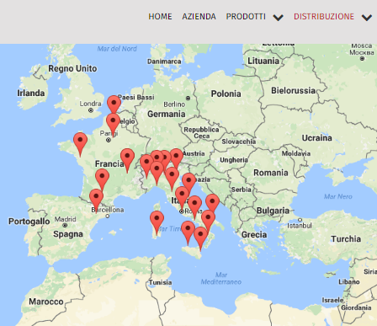This screenshot has width=377, height=326.
Task: Click the Londra city marker on map
Action: click(91, 110)
